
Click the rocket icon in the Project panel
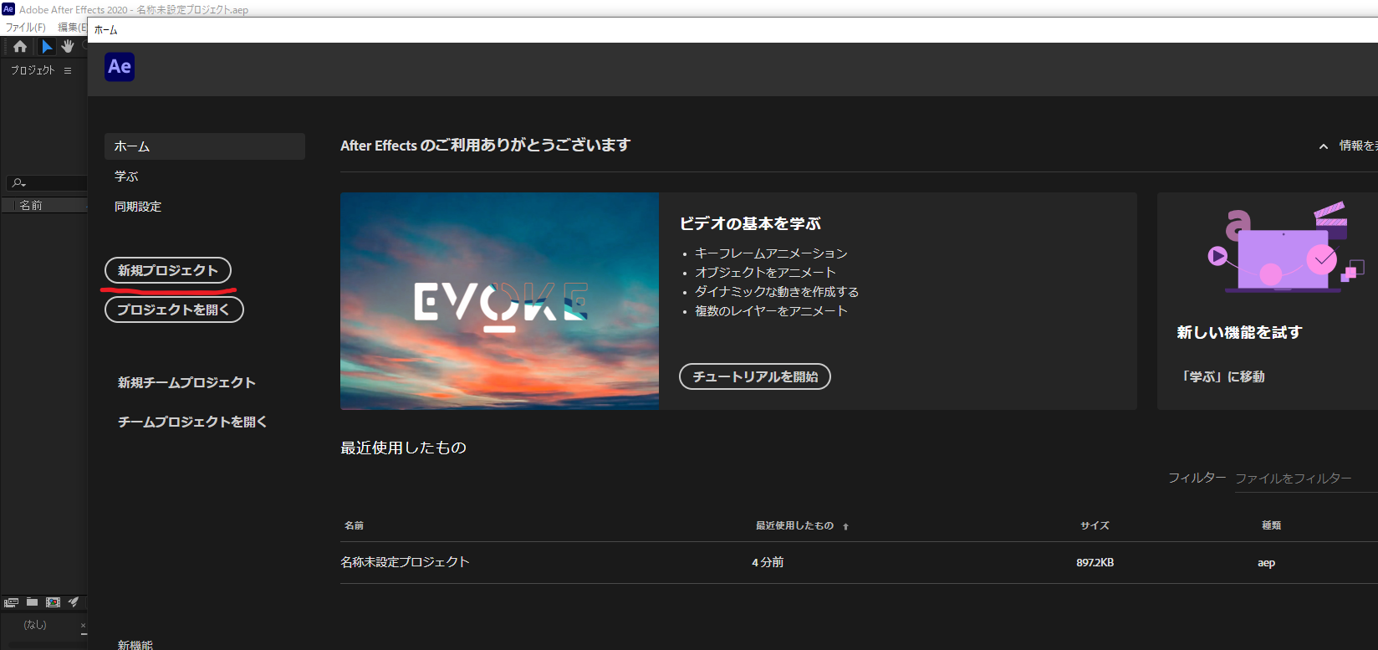[x=74, y=601]
